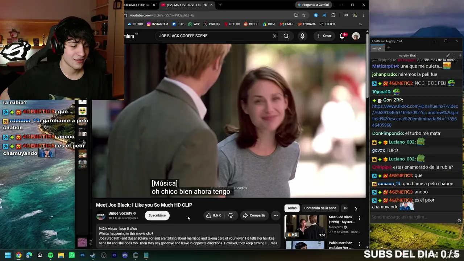This screenshot has width=464, height=261.
Task: Add a new split in Chatterino
Action: click(460, 55)
